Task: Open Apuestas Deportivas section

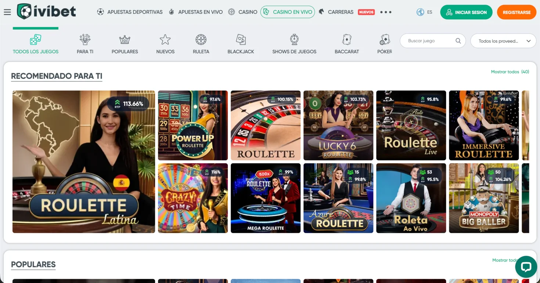Action: point(135,12)
